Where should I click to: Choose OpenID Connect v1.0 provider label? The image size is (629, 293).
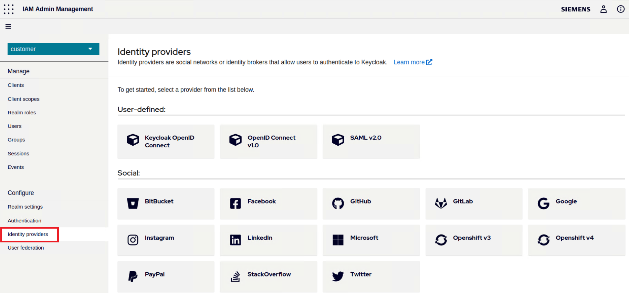271,142
